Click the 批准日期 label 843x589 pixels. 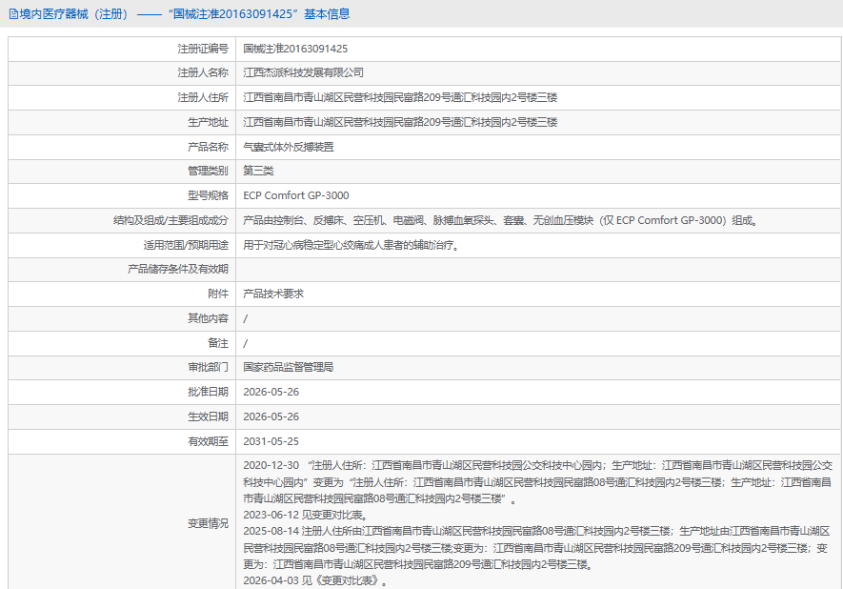(208, 392)
